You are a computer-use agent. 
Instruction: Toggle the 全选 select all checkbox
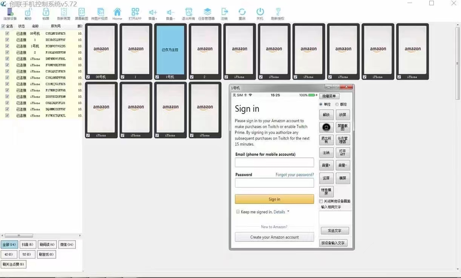point(3,26)
